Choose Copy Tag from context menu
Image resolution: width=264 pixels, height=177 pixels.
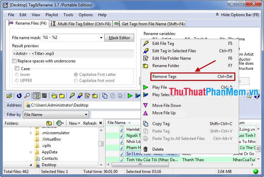pos(190,124)
